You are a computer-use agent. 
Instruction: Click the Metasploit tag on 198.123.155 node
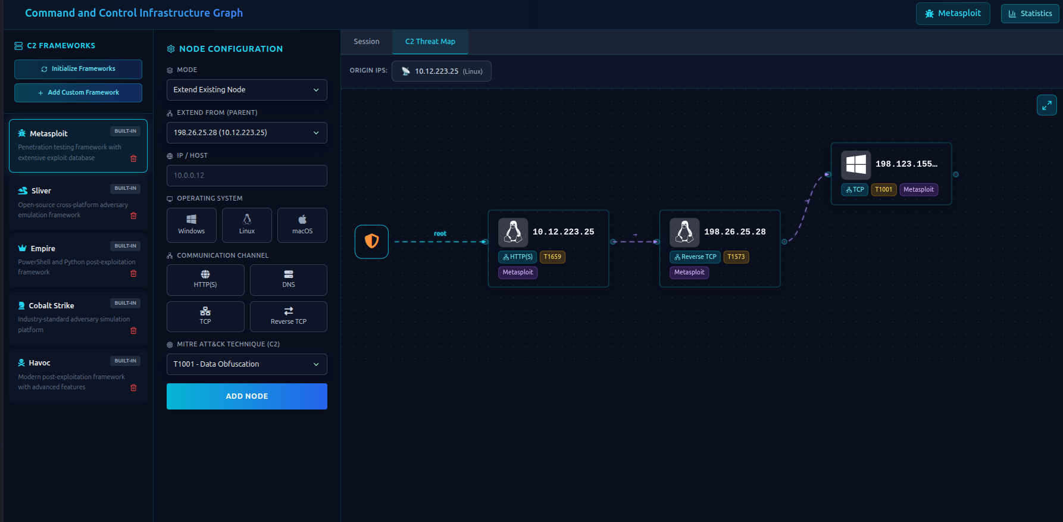click(x=919, y=190)
